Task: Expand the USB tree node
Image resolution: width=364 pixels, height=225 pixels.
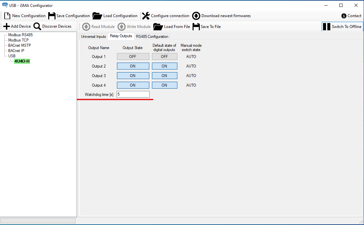Action: pos(12,56)
